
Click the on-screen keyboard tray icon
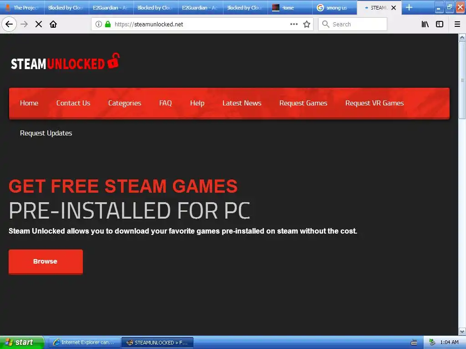pos(414,343)
